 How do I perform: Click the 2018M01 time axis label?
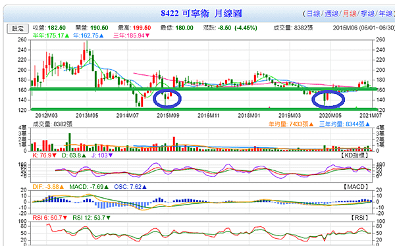(249, 116)
